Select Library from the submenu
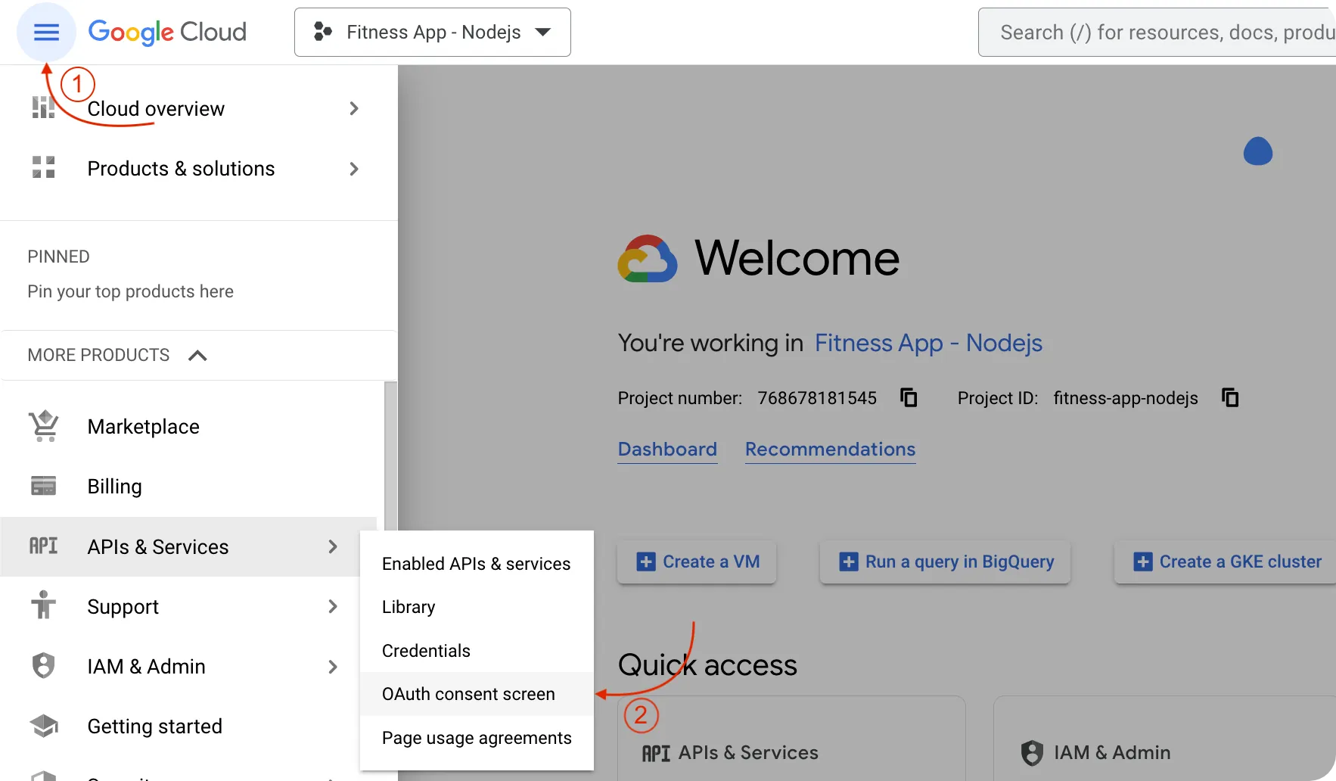The height and width of the screenshot is (781, 1336). (x=477, y=607)
